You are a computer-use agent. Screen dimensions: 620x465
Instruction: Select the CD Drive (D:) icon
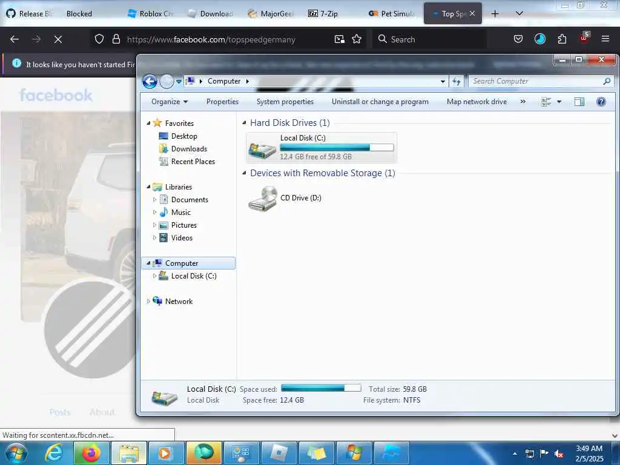263,199
